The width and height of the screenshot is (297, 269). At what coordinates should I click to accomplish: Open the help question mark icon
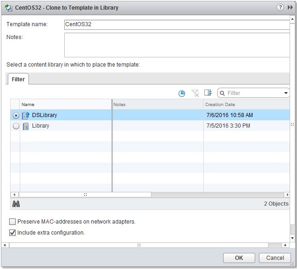pos(280,7)
